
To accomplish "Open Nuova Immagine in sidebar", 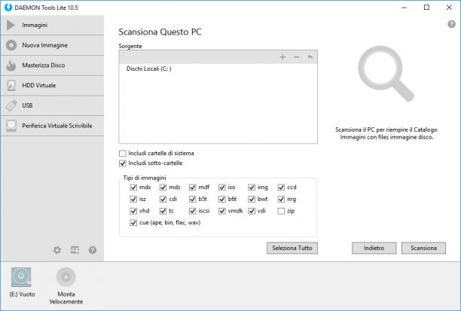I will 52,45.
